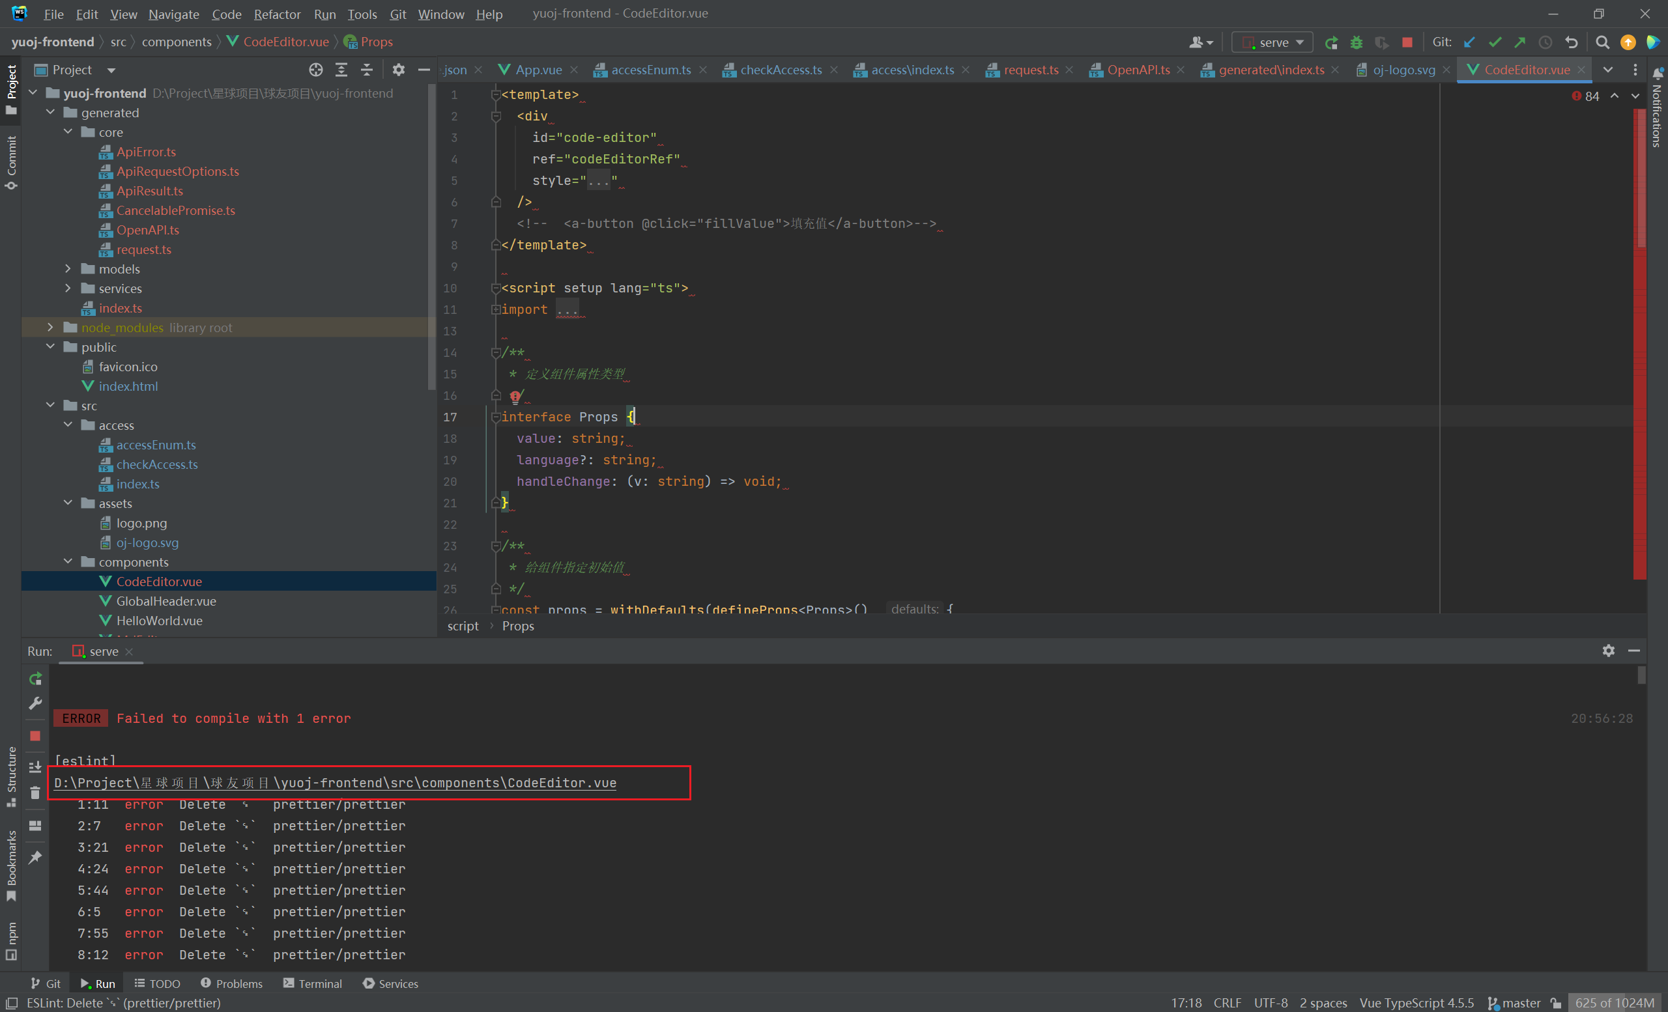Open the Commit side tool window
The width and height of the screenshot is (1668, 1012).
tap(11, 162)
